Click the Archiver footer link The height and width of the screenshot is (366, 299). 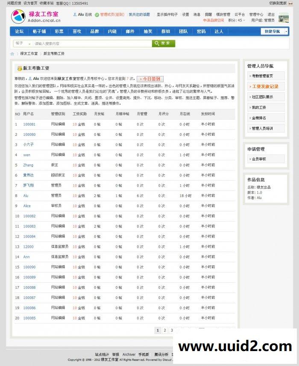(x=129, y=354)
